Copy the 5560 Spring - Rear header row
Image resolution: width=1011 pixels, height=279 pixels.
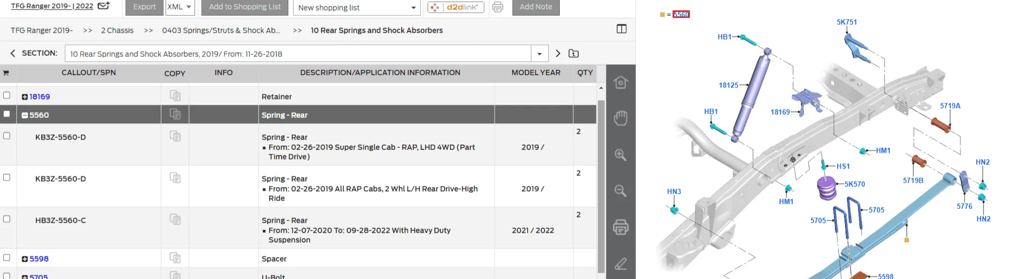[175, 114]
